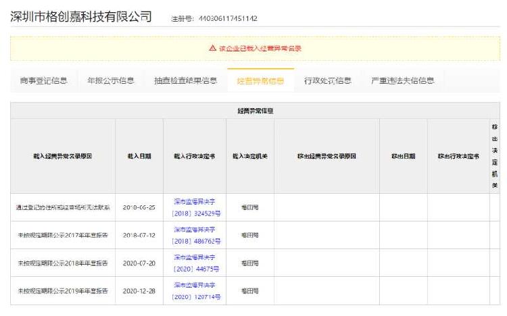This screenshot has height=316, width=507.
Task: Open decision link [2018] 486762号
Action: coord(195,235)
